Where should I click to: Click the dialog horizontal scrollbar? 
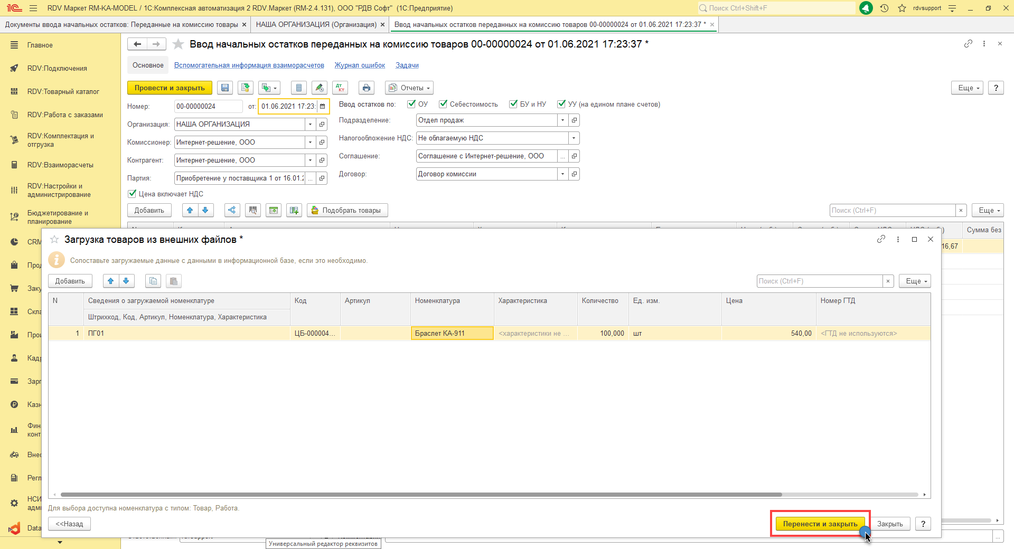pos(420,495)
